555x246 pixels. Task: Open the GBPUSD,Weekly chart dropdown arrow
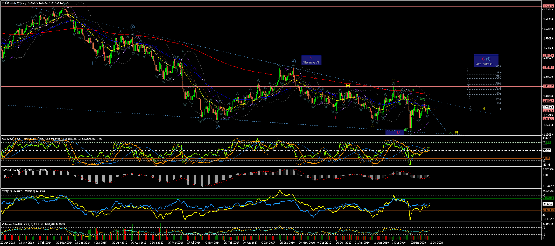(3, 3)
